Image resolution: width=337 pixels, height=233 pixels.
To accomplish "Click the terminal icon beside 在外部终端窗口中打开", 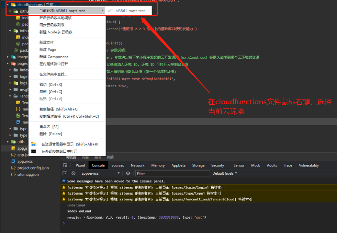I will point(34,151).
